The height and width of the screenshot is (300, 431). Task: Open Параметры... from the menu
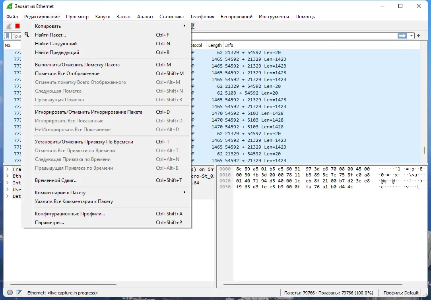(107, 223)
